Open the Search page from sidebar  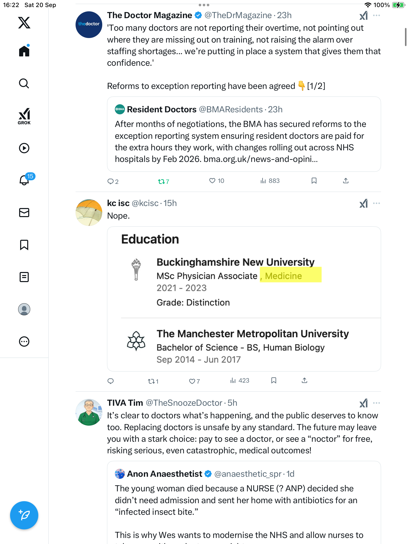(24, 84)
